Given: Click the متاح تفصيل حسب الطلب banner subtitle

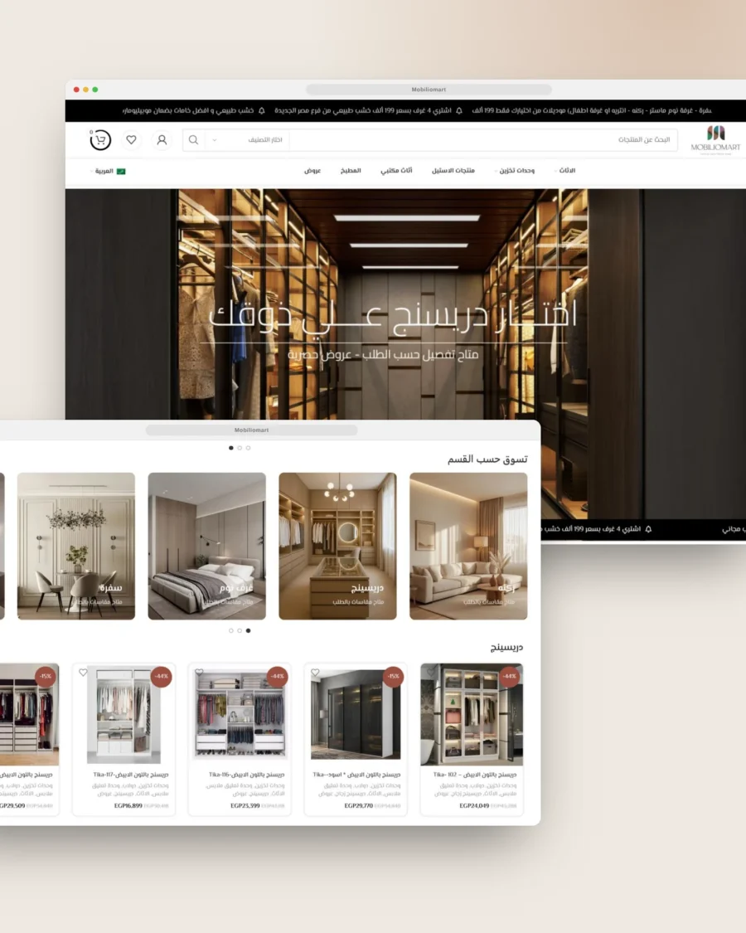Looking at the screenshot, I should pyautogui.click(x=384, y=355).
